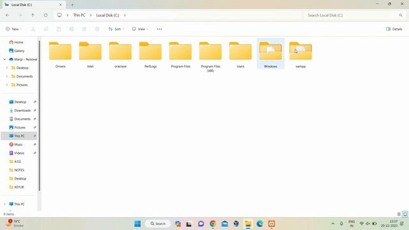This screenshot has height=230, width=409.
Task: Click the Search Local Disk (C:) field
Action: pyautogui.click(x=355, y=15)
